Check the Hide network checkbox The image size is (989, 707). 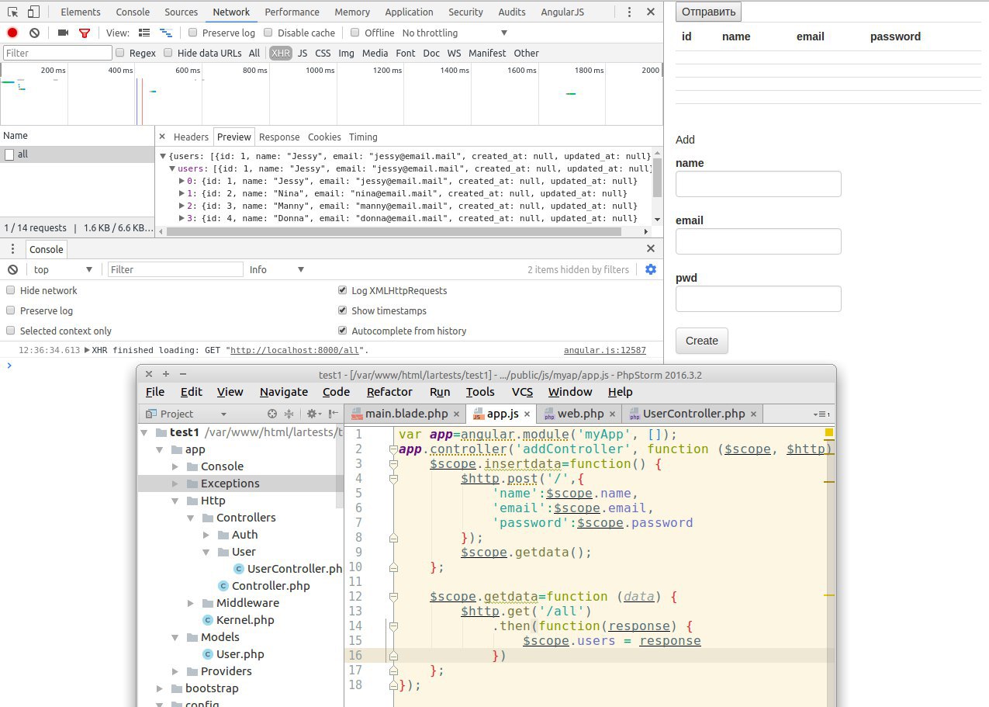point(11,290)
